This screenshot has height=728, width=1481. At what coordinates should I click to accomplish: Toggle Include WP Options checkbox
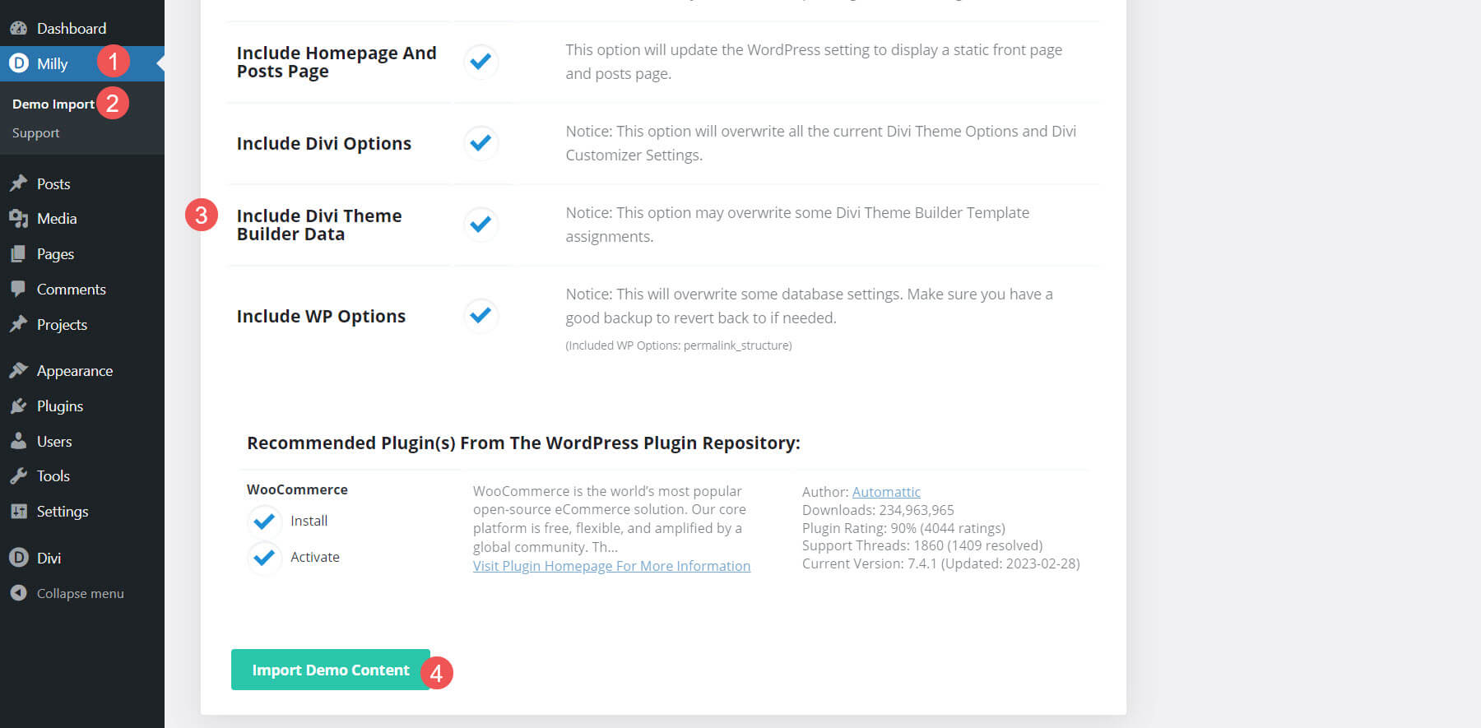[480, 315]
